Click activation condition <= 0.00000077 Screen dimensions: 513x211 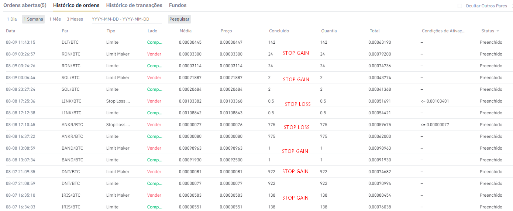coord(434,125)
